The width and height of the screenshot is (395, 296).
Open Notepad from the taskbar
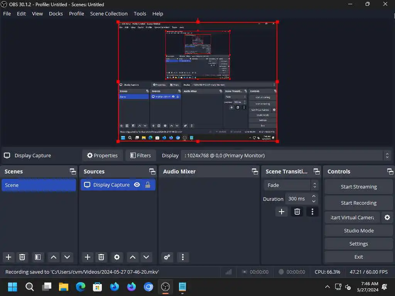coord(182,287)
